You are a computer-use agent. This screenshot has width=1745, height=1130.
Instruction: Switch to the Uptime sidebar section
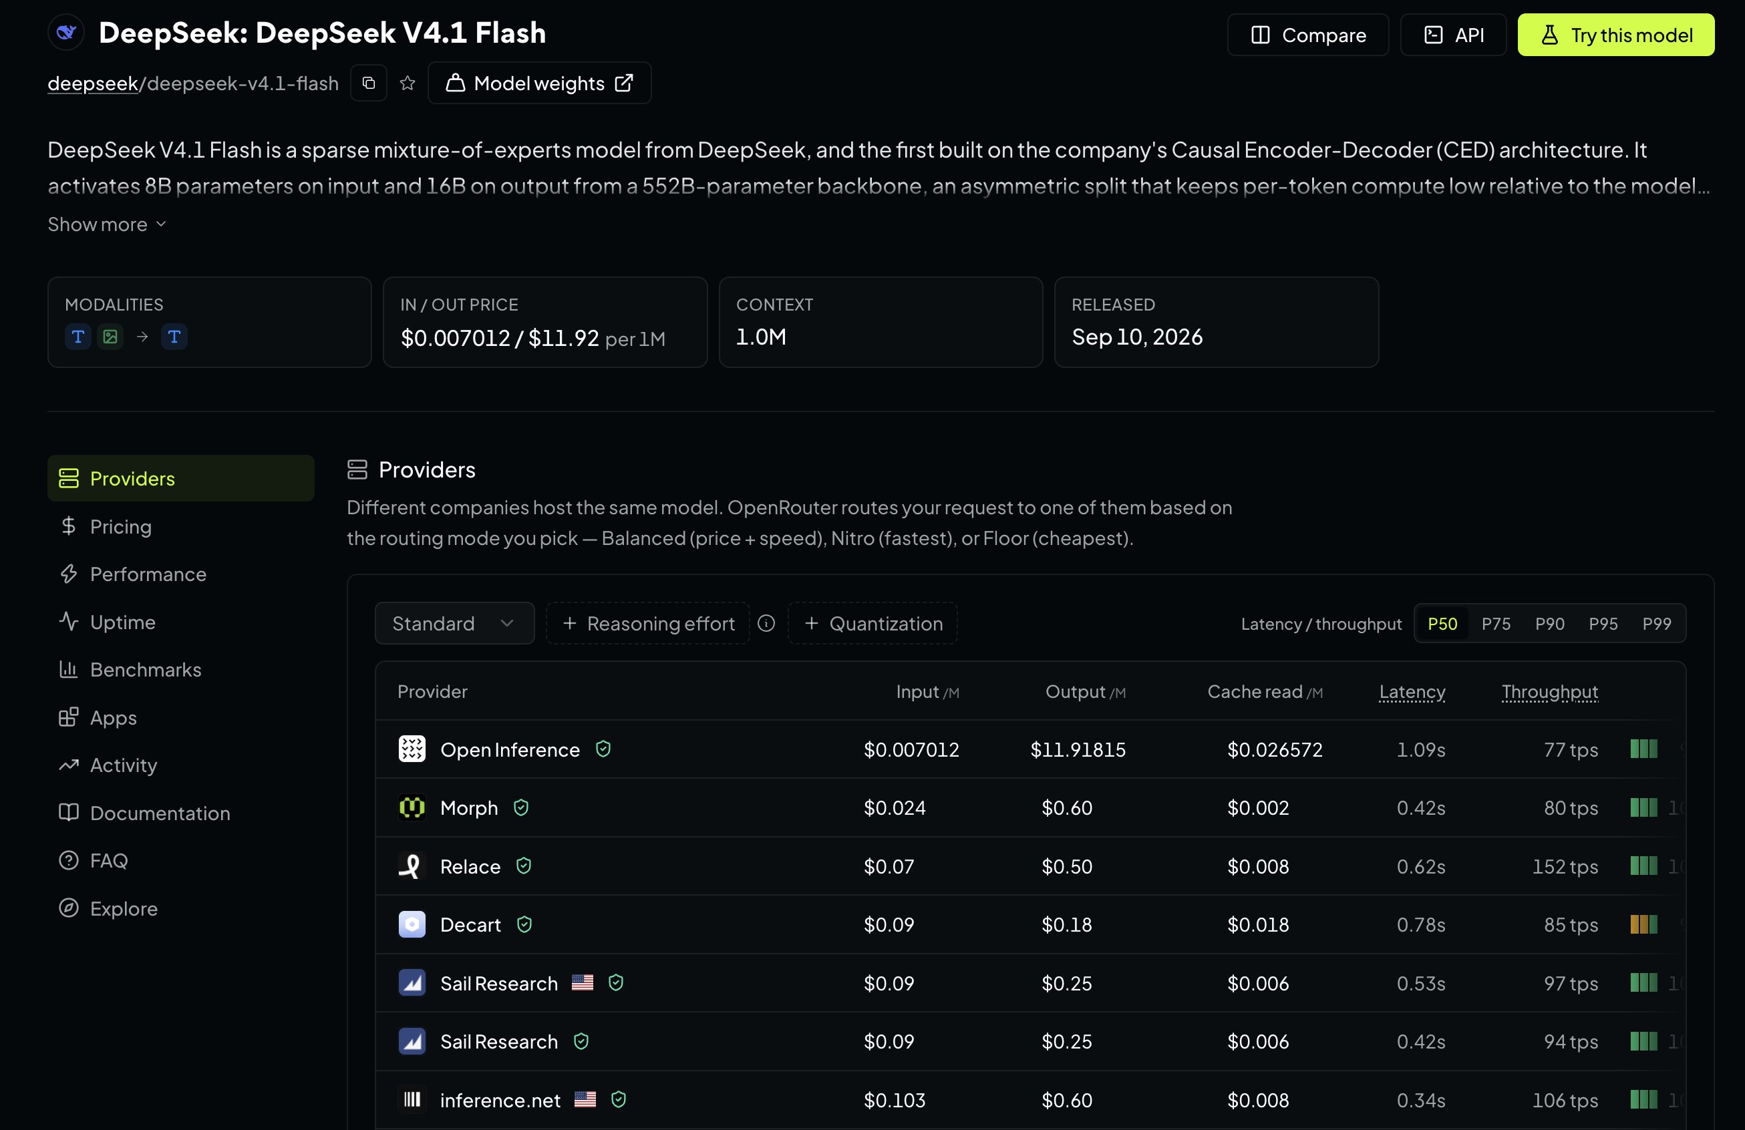(181, 622)
